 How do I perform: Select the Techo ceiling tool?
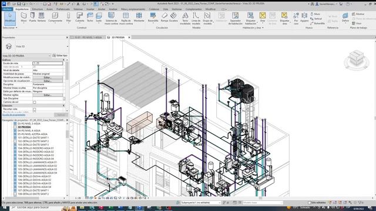click(90, 17)
